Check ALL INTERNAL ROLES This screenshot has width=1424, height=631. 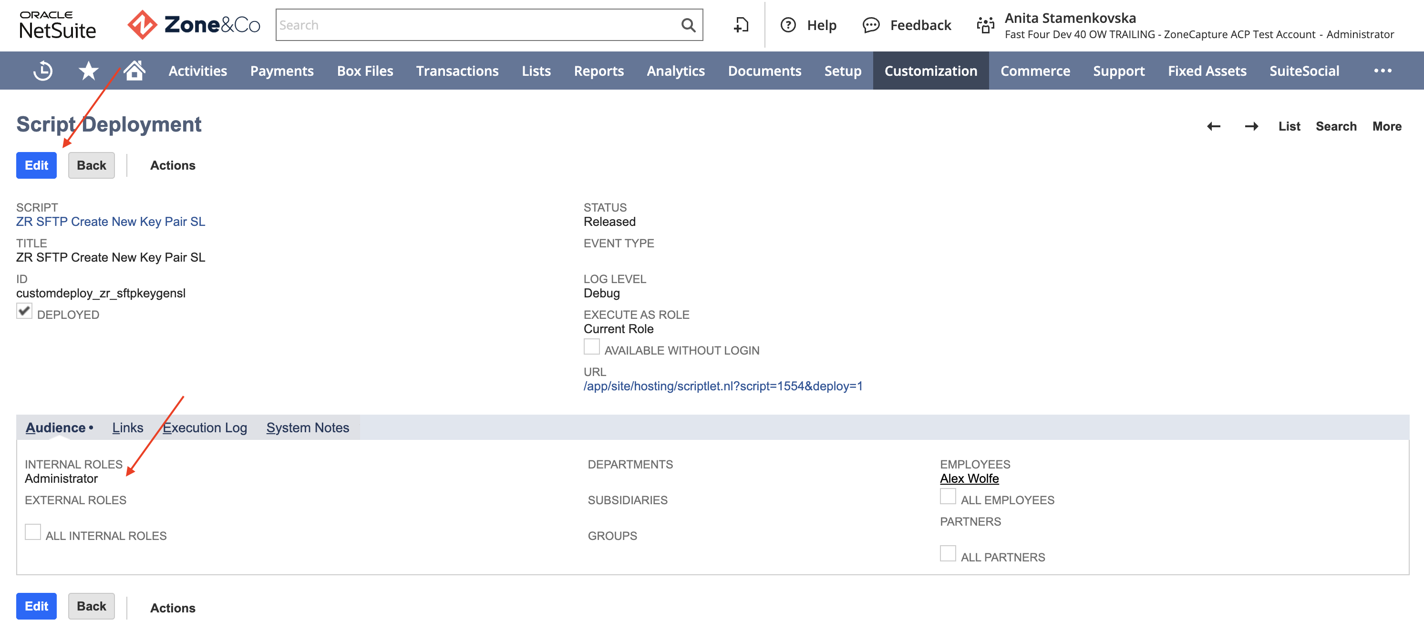tap(32, 531)
